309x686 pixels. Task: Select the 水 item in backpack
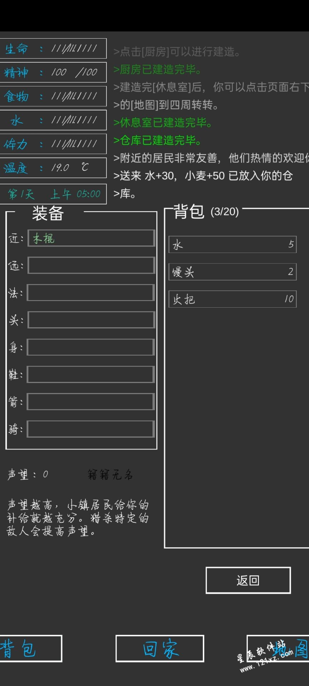[x=232, y=244]
